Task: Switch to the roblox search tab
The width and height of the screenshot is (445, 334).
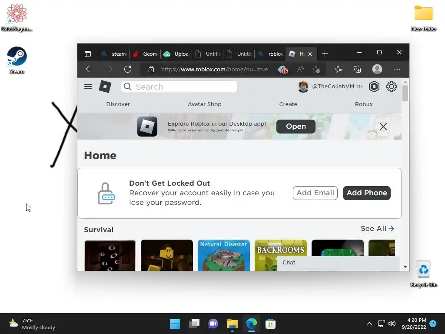Action: [x=270, y=53]
